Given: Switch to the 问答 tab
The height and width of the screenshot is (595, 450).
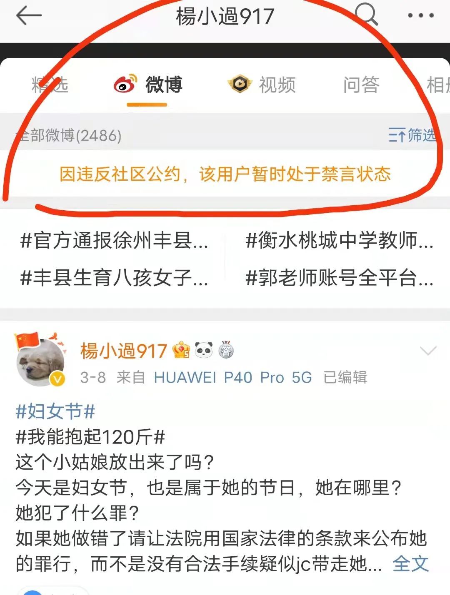Looking at the screenshot, I should click(361, 85).
